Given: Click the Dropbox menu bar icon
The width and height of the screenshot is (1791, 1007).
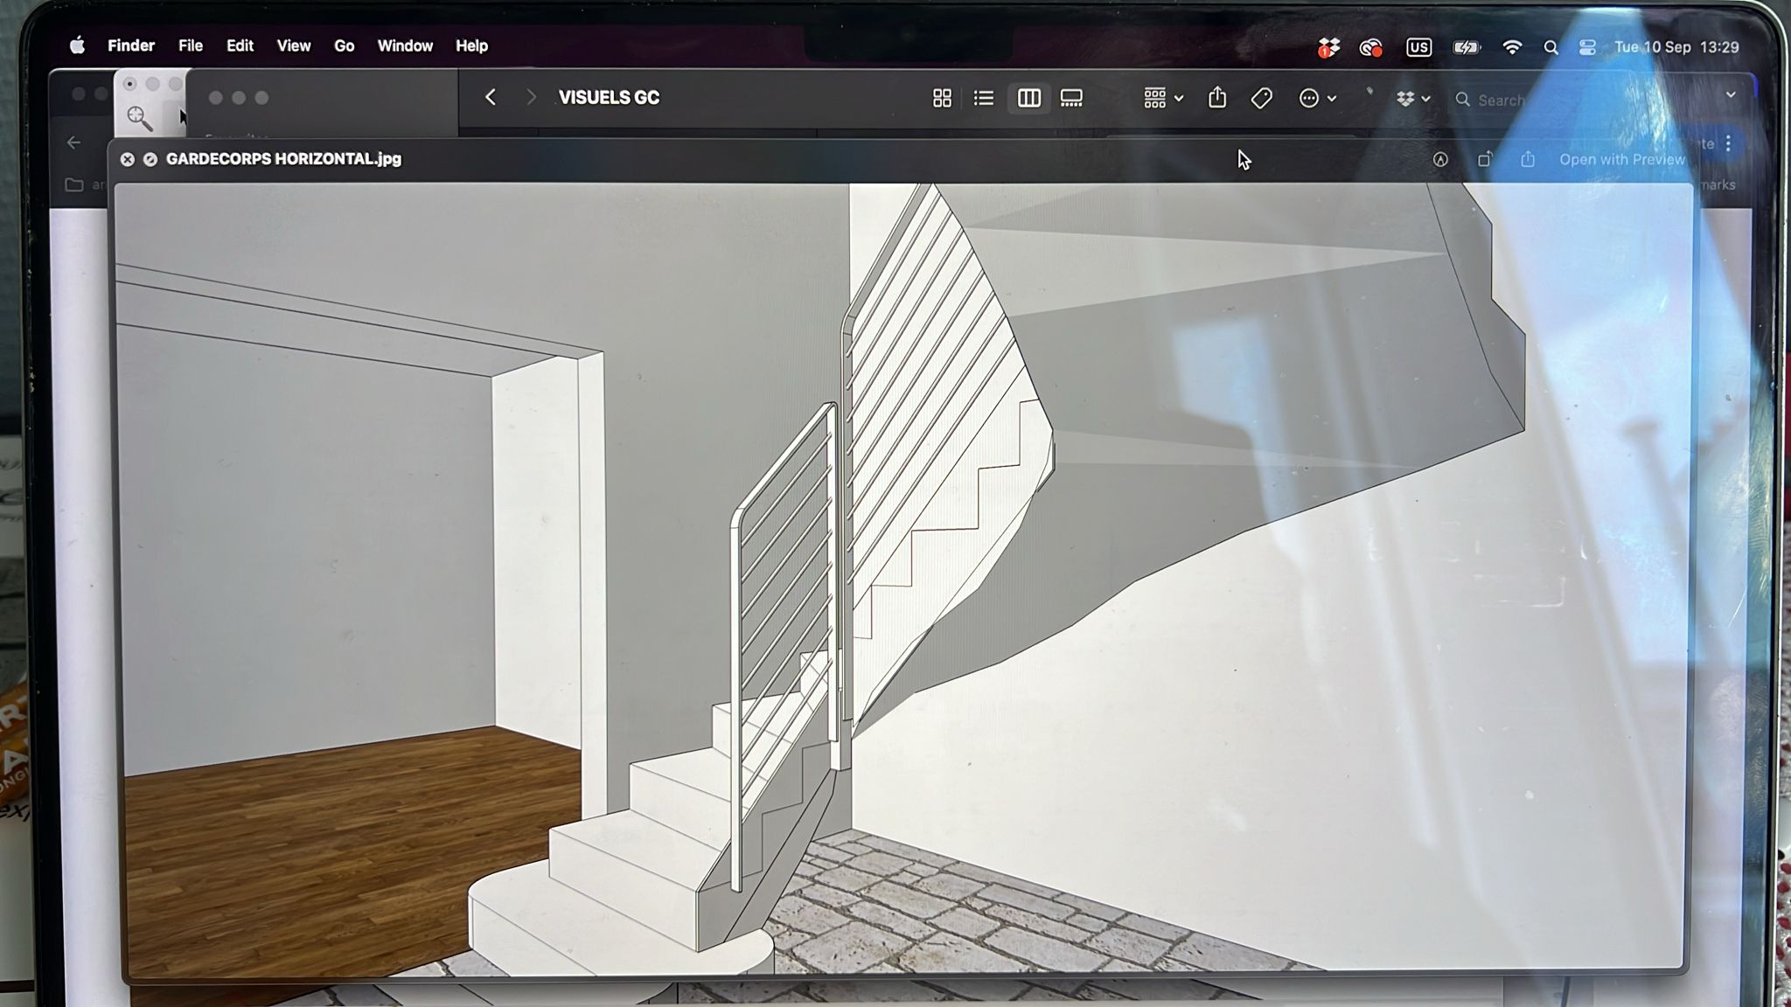Looking at the screenshot, I should tap(1328, 48).
